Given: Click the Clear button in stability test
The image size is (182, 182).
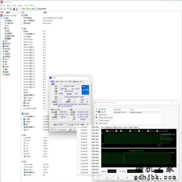Looking at the screenshot, I should (x=118, y=178).
